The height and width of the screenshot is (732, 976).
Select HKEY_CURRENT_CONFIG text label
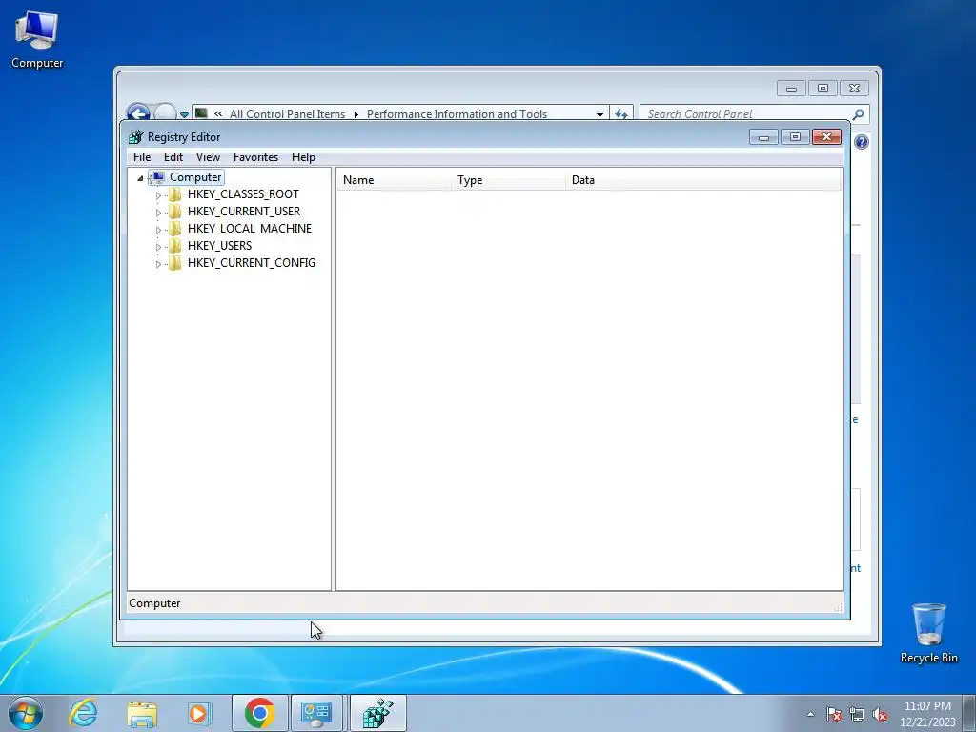(251, 263)
